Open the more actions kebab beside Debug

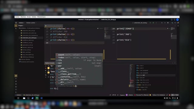coord(156,23)
